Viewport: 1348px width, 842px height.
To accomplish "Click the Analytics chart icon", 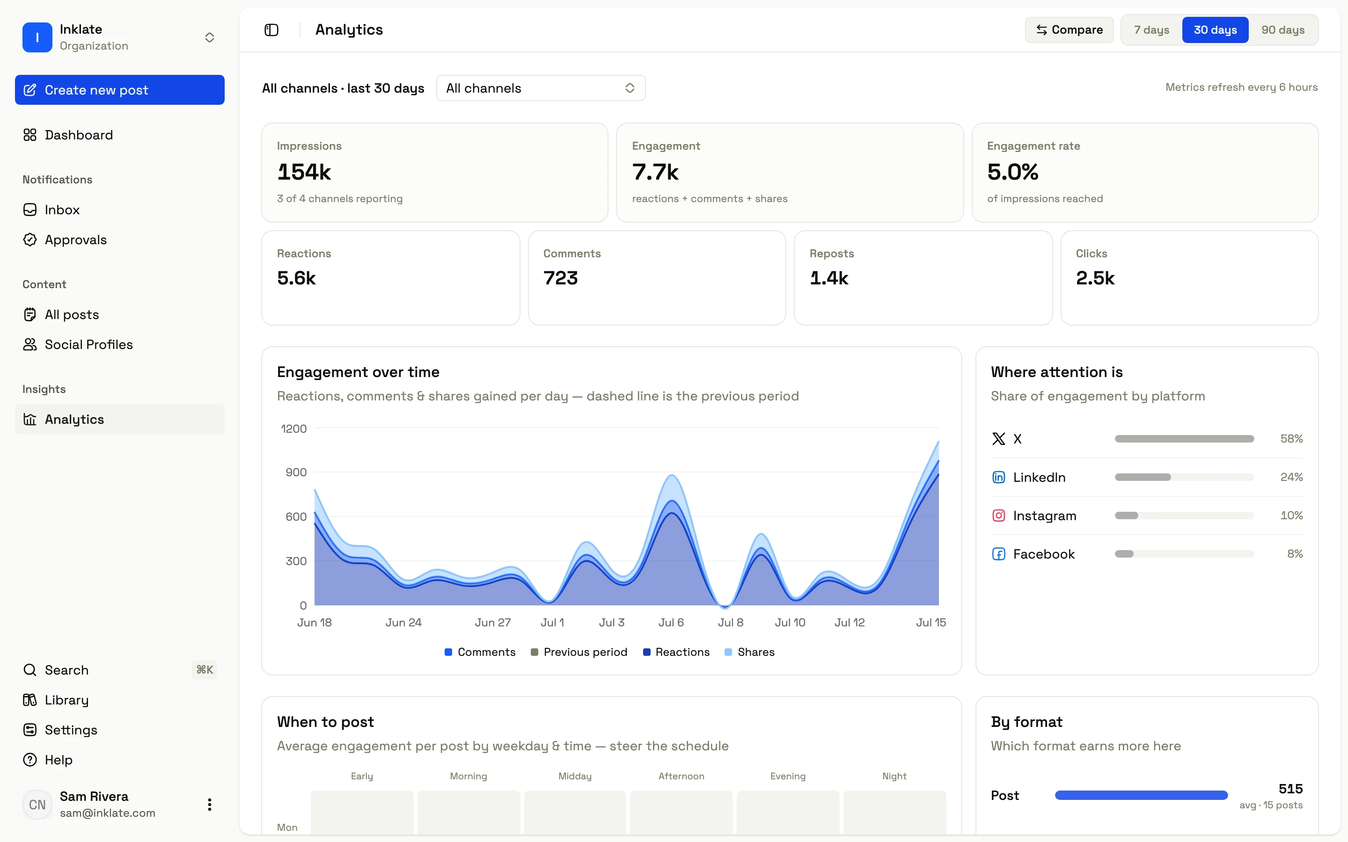I will coord(30,419).
